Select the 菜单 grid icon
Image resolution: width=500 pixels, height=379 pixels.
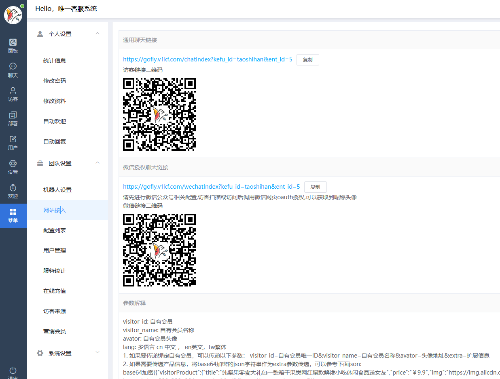[13, 212]
